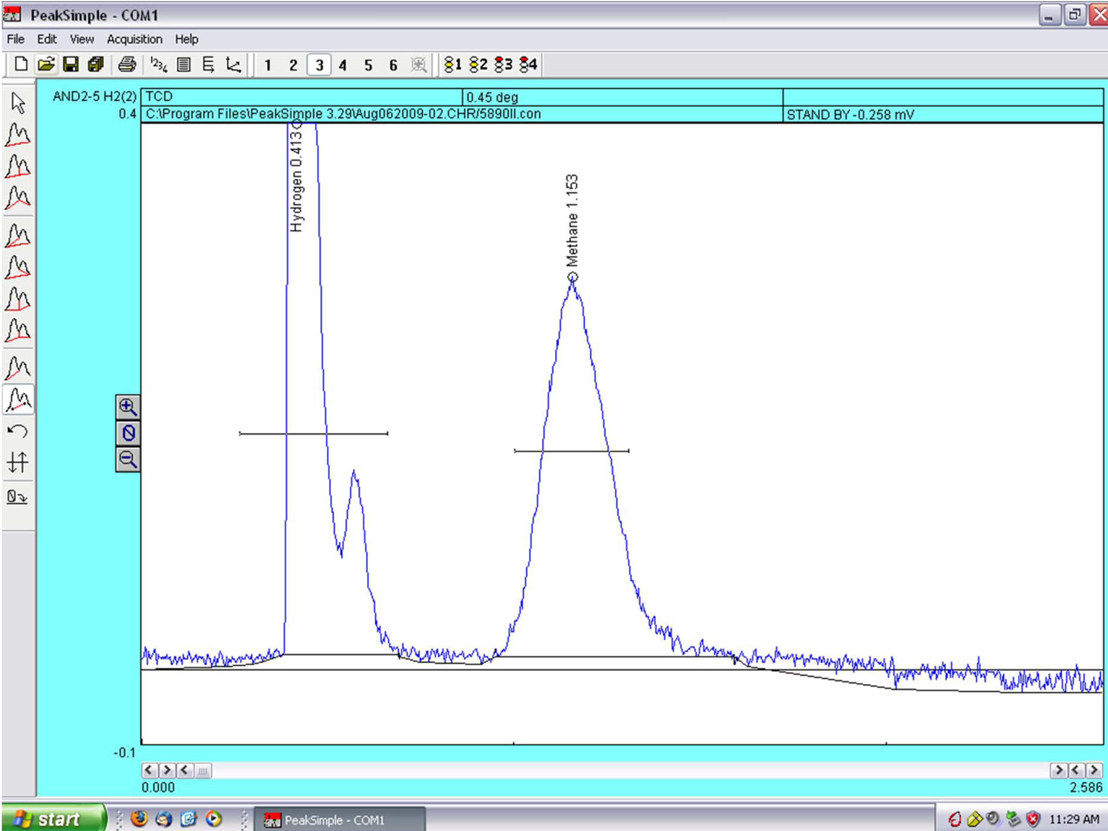Click the red shield security tray icon
Image resolution: width=1108 pixels, height=831 pixels.
click(x=1033, y=819)
